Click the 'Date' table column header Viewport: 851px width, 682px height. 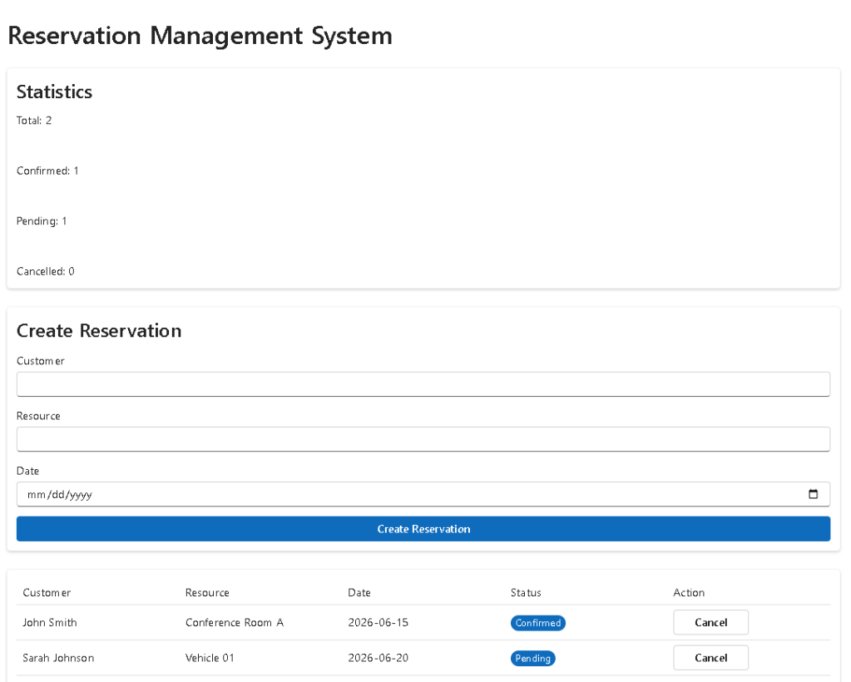pos(359,592)
